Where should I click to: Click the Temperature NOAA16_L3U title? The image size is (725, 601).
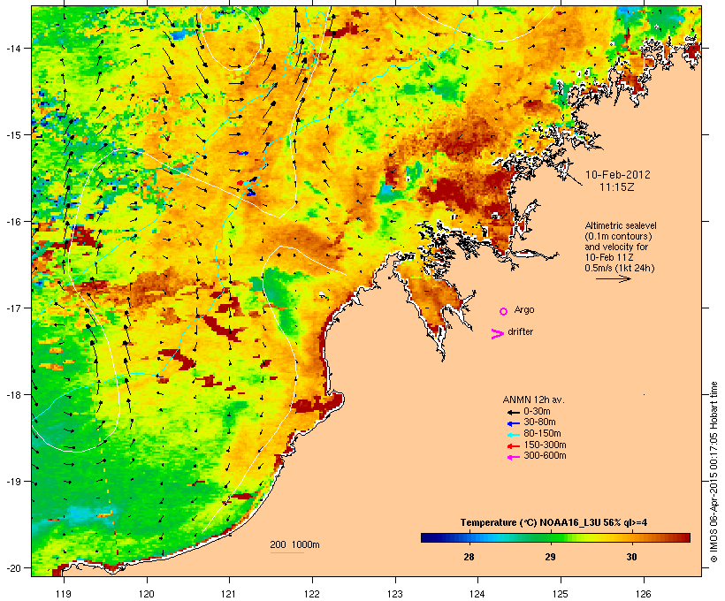tap(553, 522)
